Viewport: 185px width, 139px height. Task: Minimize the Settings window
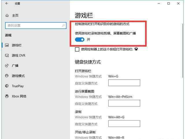click(159, 3)
